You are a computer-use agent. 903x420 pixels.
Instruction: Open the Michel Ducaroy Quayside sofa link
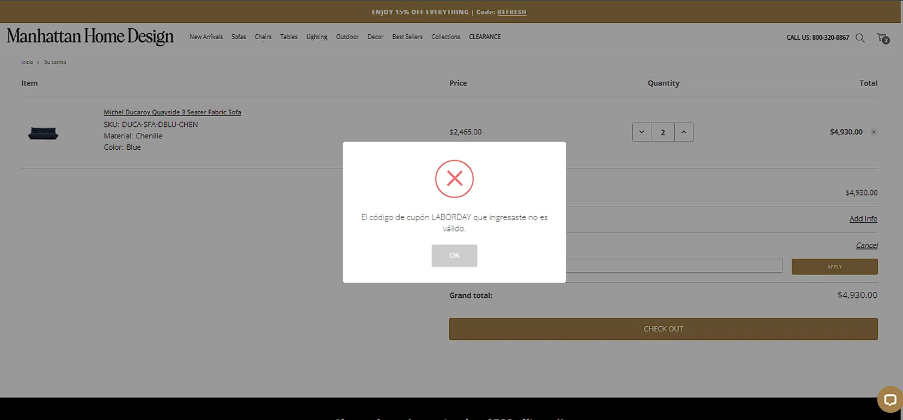[172, 113]
